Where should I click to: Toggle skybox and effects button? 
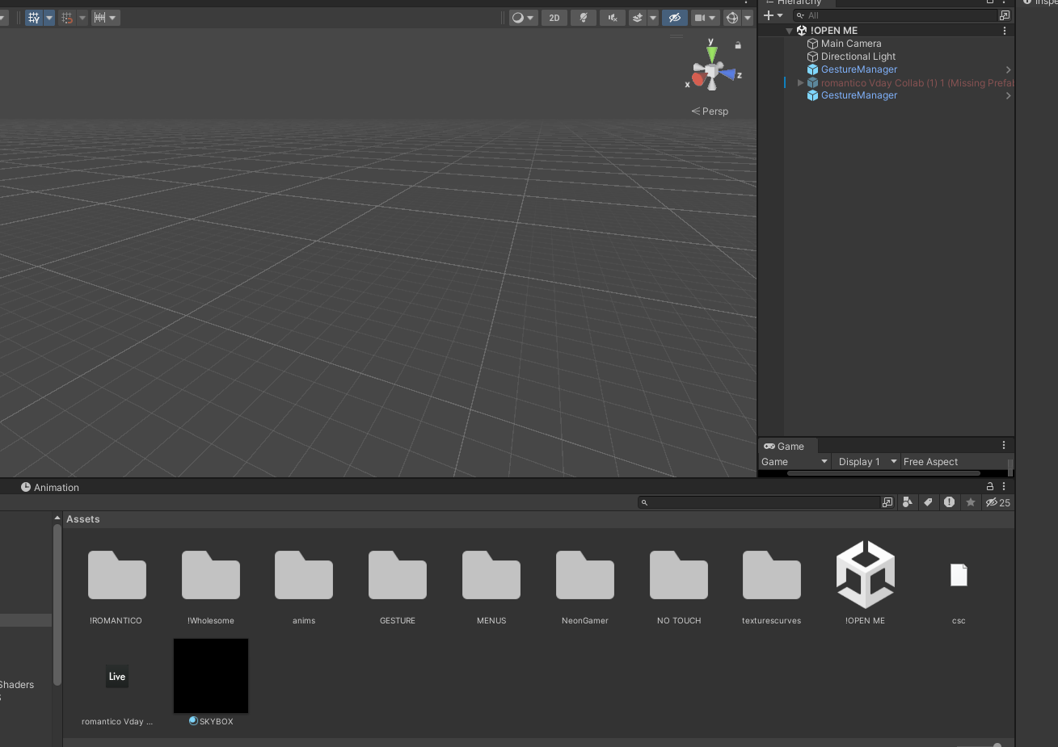pyautogui.click(x=638, y=18)
